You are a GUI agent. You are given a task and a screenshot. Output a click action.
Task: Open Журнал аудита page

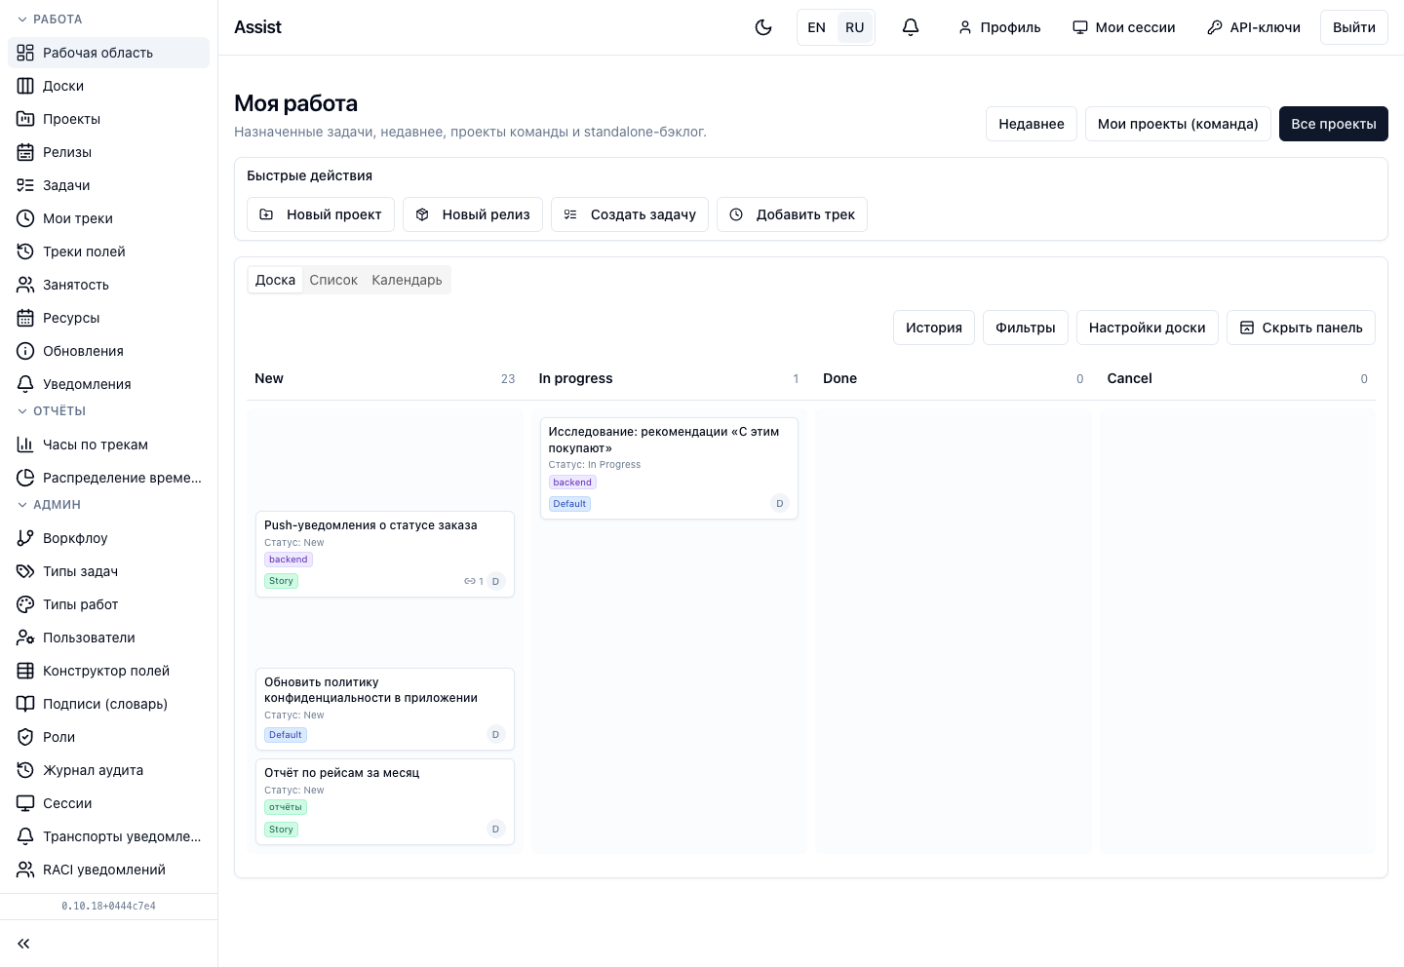(108, 770)
